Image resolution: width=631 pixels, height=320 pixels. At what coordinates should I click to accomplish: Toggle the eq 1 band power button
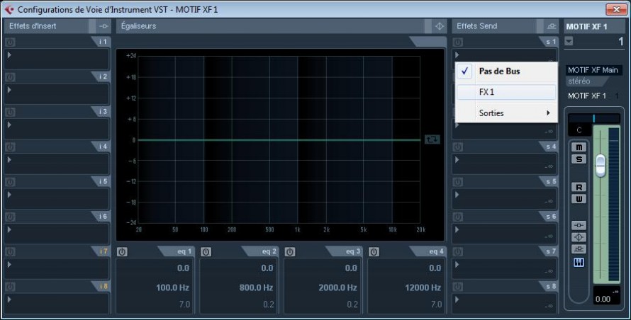(122, 251)
